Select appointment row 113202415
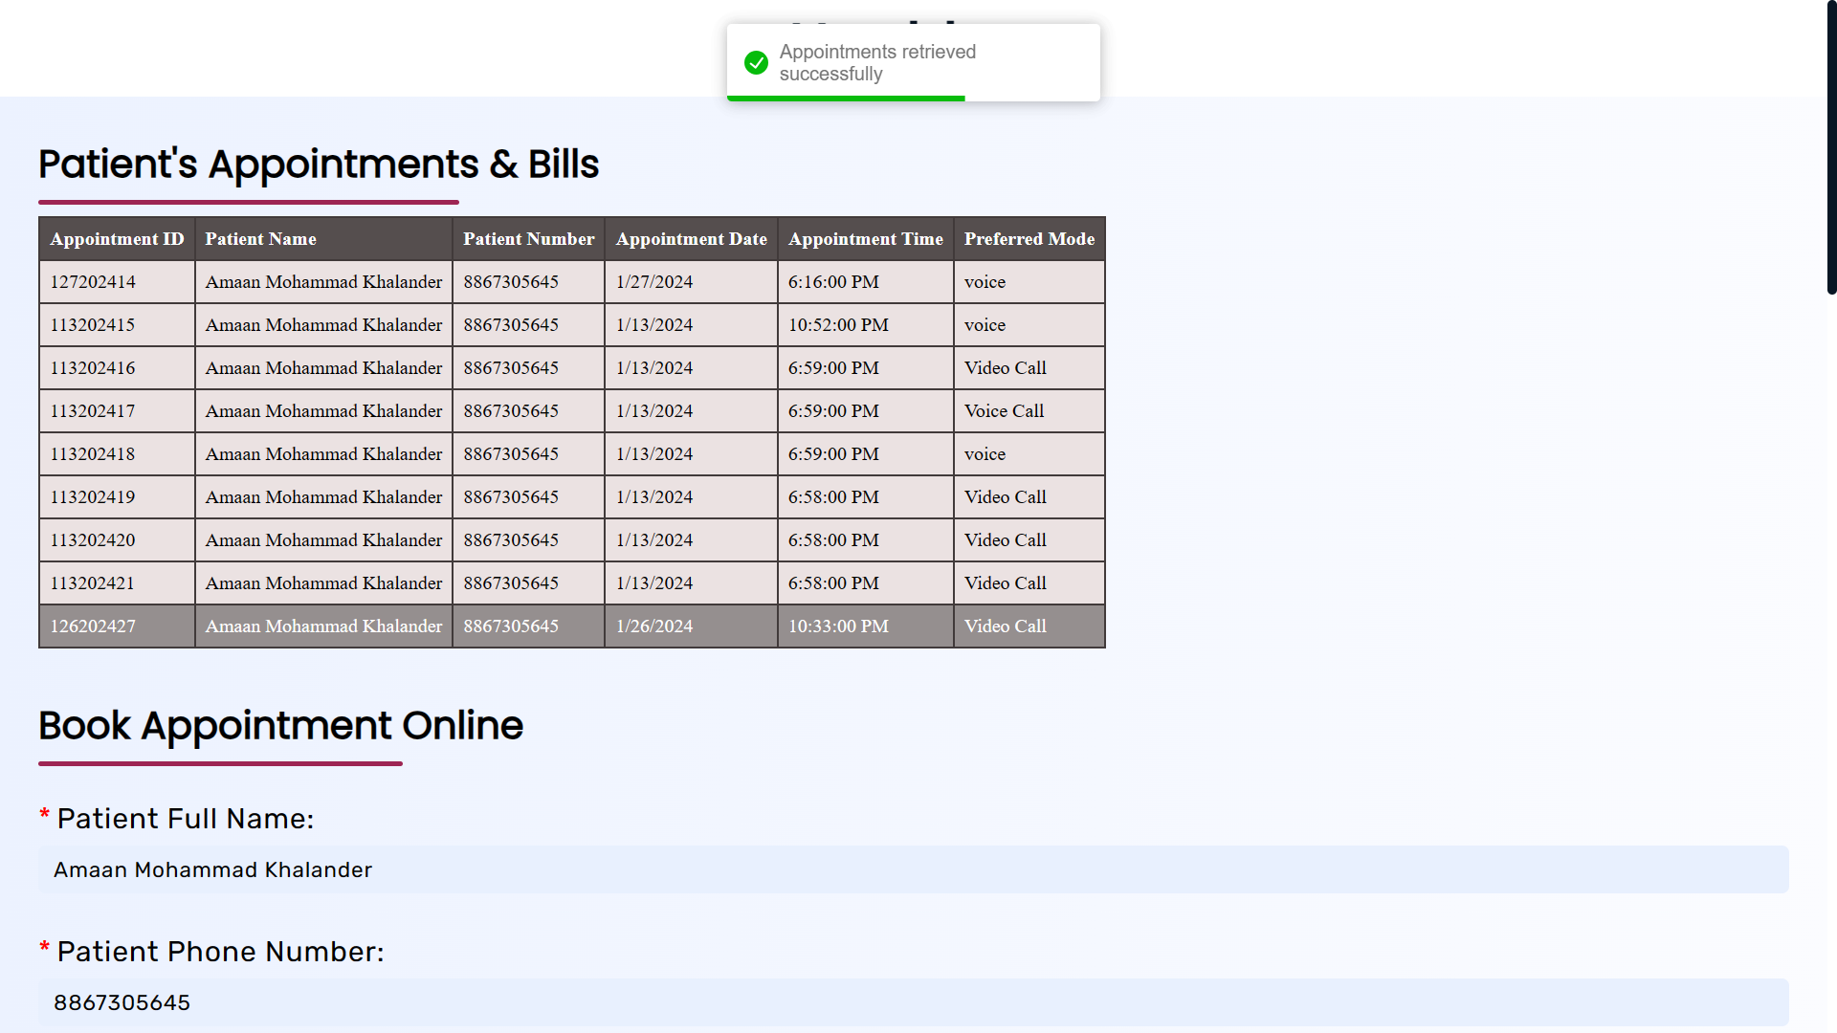 [x=93, y=325]
